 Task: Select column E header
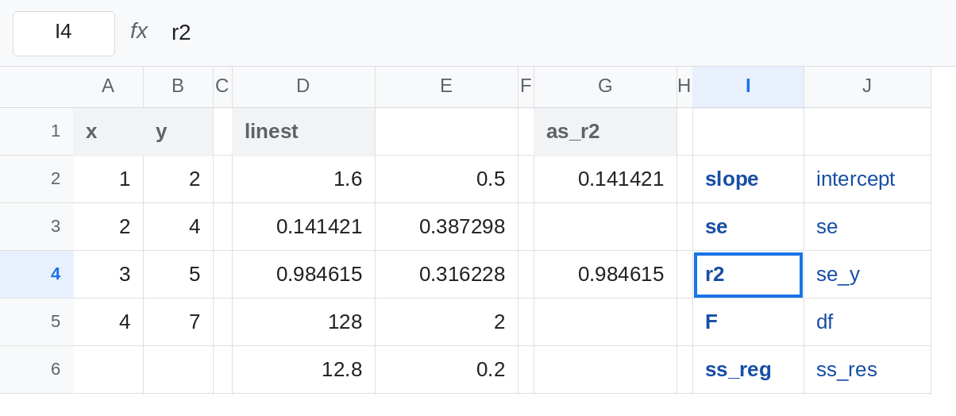click(x=446, y=87)
